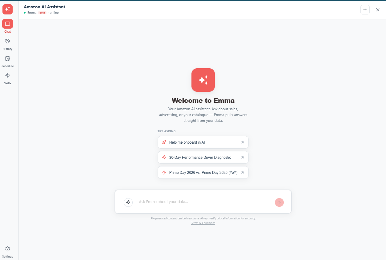Select 'Help me onboard in AI' suggestion
Screen dimensions: 386x260
click(203, 142)
